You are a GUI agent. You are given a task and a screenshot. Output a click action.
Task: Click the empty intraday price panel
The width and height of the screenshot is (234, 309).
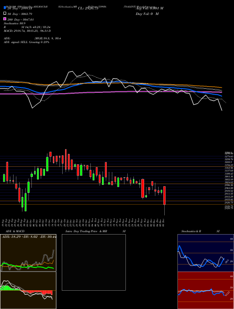tap(94, 262)
